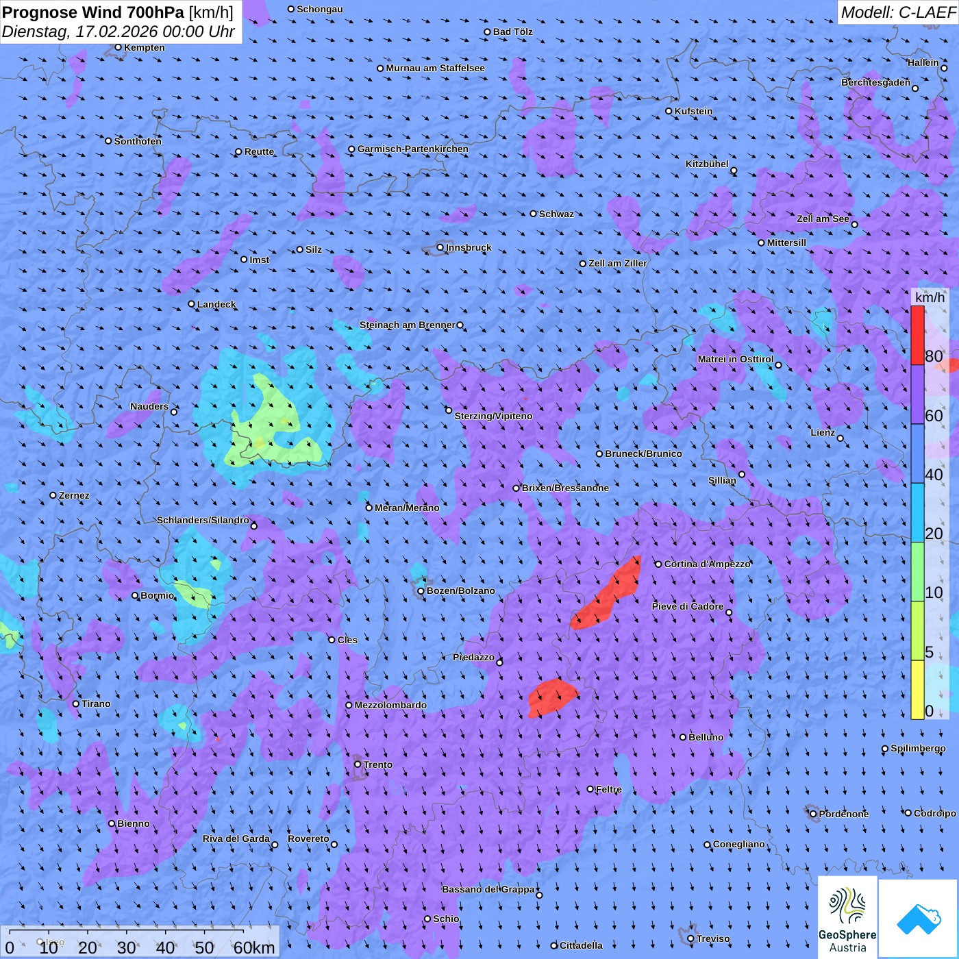Click the 'Steinach am Brenner' town label
Image resolution: width=959 pixels, height=959 pixels.
pos(408,325)
